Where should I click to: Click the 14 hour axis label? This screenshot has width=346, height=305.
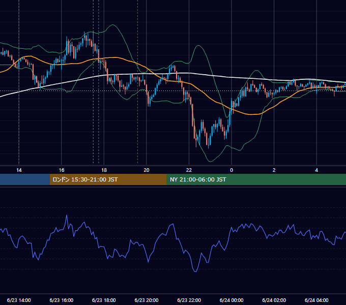point(19,170)
